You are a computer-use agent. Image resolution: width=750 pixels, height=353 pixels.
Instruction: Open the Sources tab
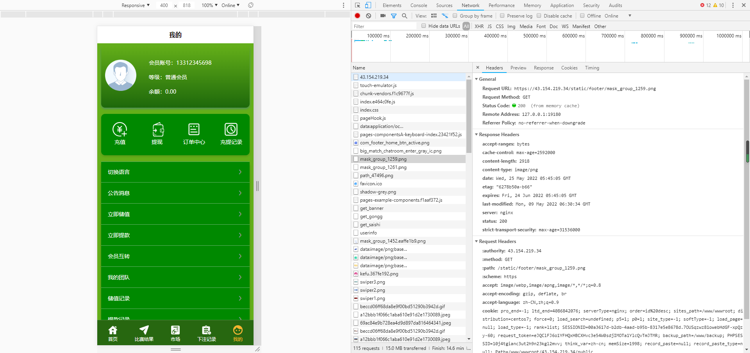click(444, 5)
